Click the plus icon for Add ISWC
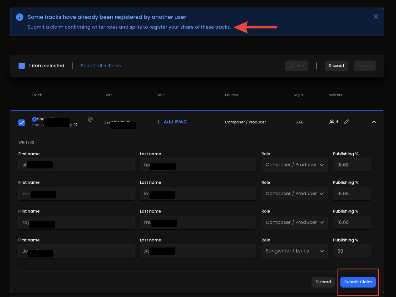Screen dimensions: 396x297 pos(158,122)
